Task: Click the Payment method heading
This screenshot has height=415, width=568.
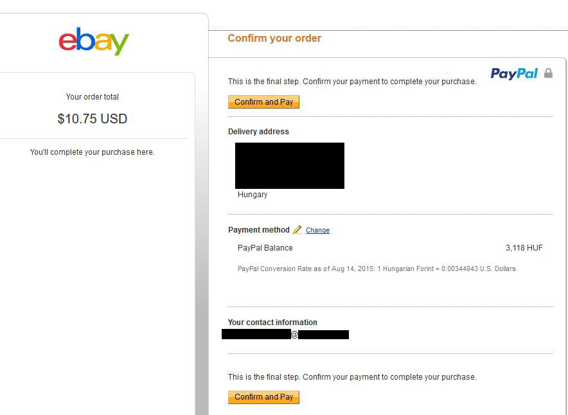Action: [258, 230]
